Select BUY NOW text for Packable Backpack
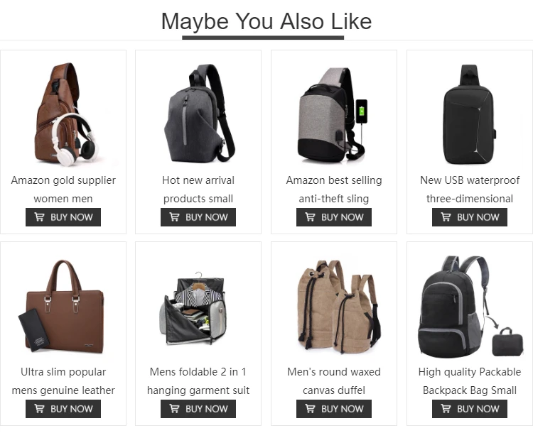The image size is (533, 433). pyautogui.click(x=478, y=409)
